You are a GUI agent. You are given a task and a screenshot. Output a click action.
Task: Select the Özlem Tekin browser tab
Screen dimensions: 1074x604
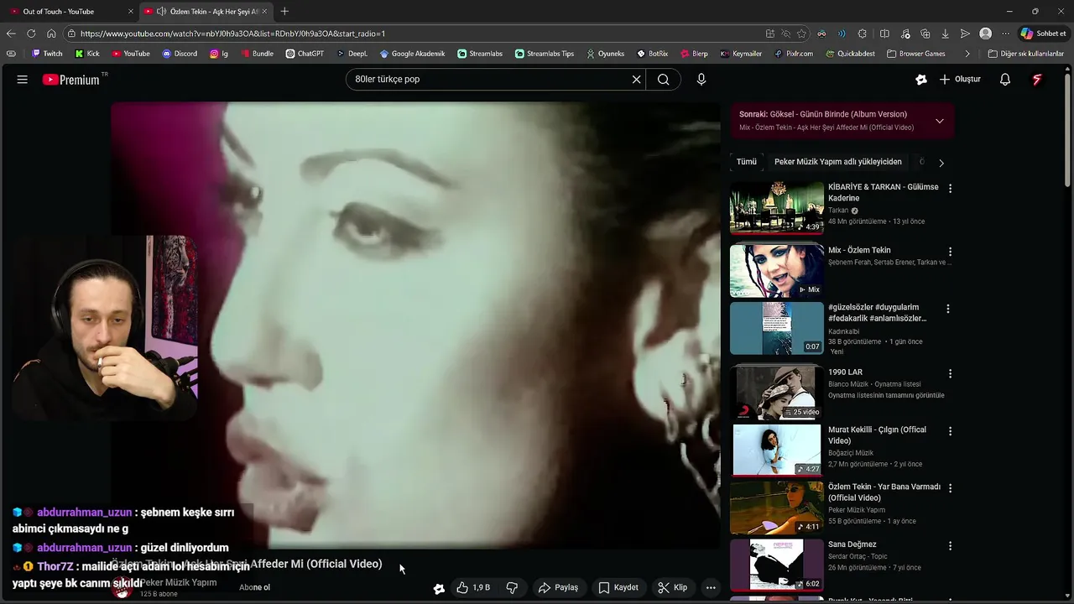[206, 12]
